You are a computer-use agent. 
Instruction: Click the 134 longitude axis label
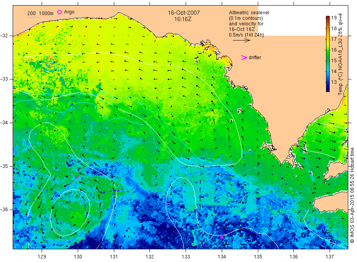coord(222,257)
